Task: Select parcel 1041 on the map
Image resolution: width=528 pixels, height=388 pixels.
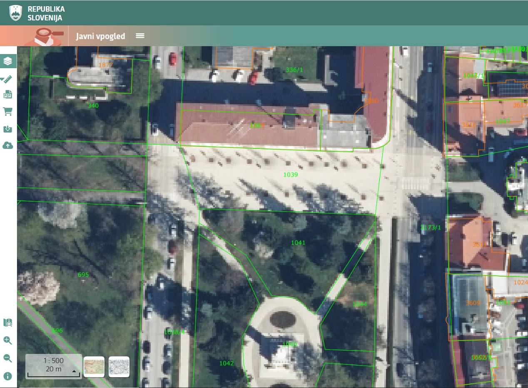Action: (x=298, y=242)
